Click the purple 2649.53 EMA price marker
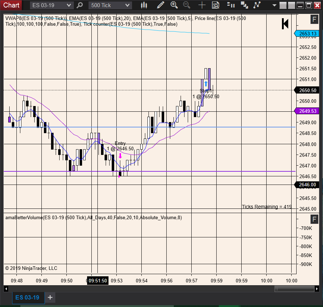The width and height of the screenshot is (323, 307). click(x=307, y=111)
